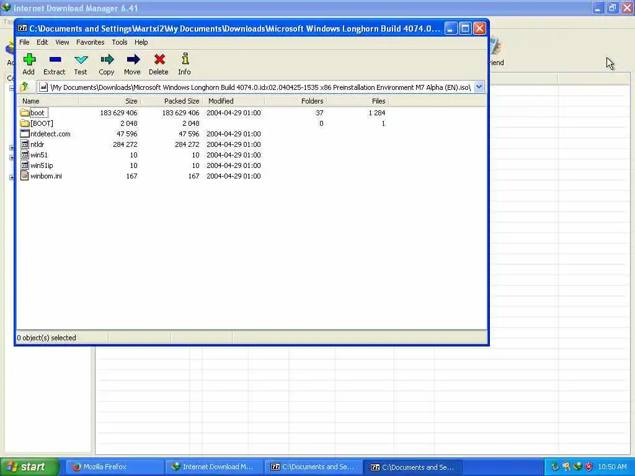Click the red Delete icon
Image resolution: width=635 pixels, height=476 pixels.
pyautogui.click(x=159, y=59)
